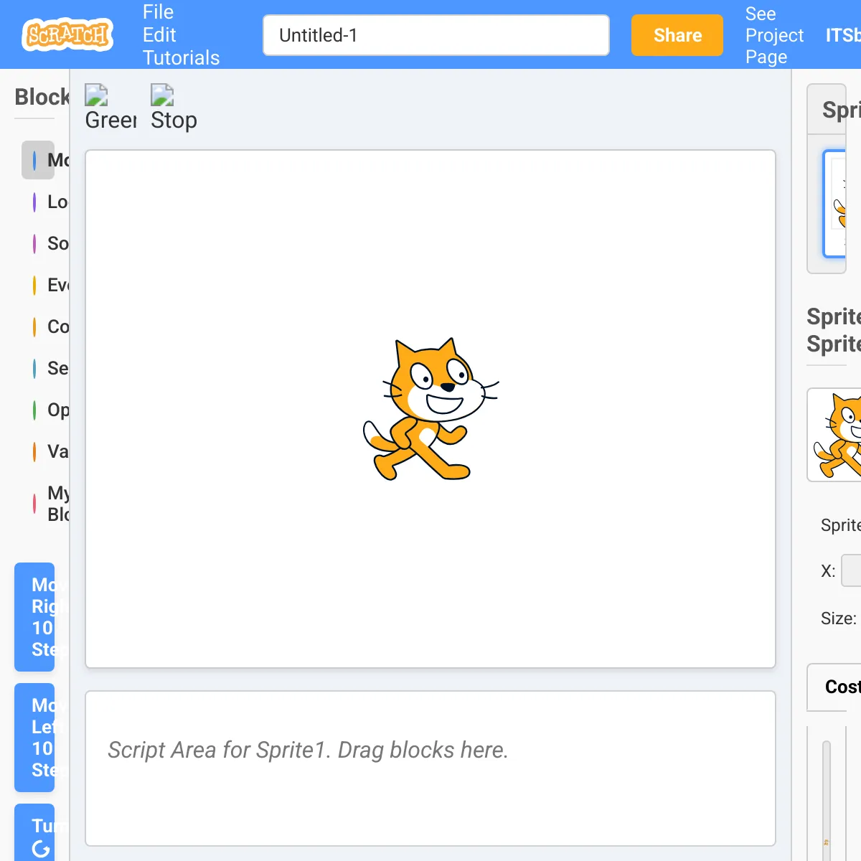This screenshot has width=861, height=861.
Task: Click the username at top right
Action: (843, 35)
